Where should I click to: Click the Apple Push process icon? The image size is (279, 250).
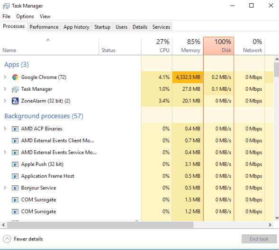tap(15, 164)
